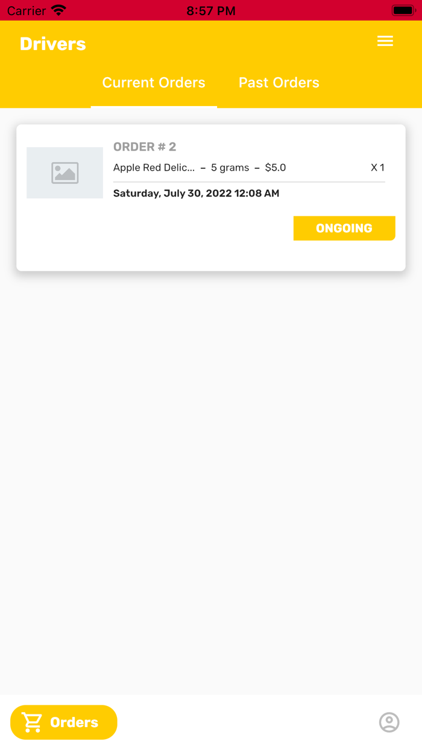Select the Current Orders tab

[154, 83]
